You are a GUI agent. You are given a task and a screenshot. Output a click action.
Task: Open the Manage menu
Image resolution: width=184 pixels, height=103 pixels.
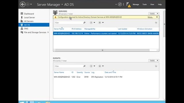tap(136, 5)
